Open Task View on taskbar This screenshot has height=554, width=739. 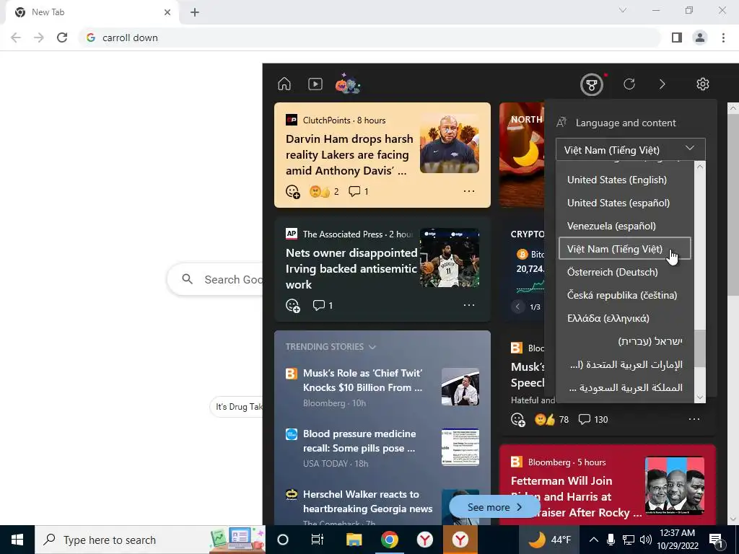point(318,540)
